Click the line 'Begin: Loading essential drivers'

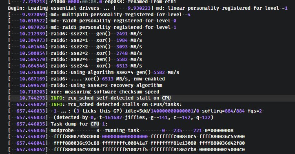148,8
